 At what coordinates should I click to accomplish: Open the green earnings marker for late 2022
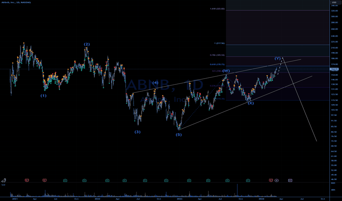(166, 181)
